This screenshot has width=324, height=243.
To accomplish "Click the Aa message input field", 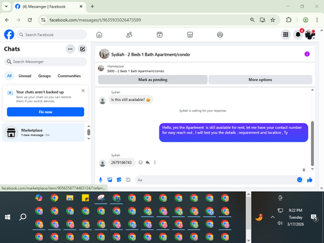I will (216, 180).
